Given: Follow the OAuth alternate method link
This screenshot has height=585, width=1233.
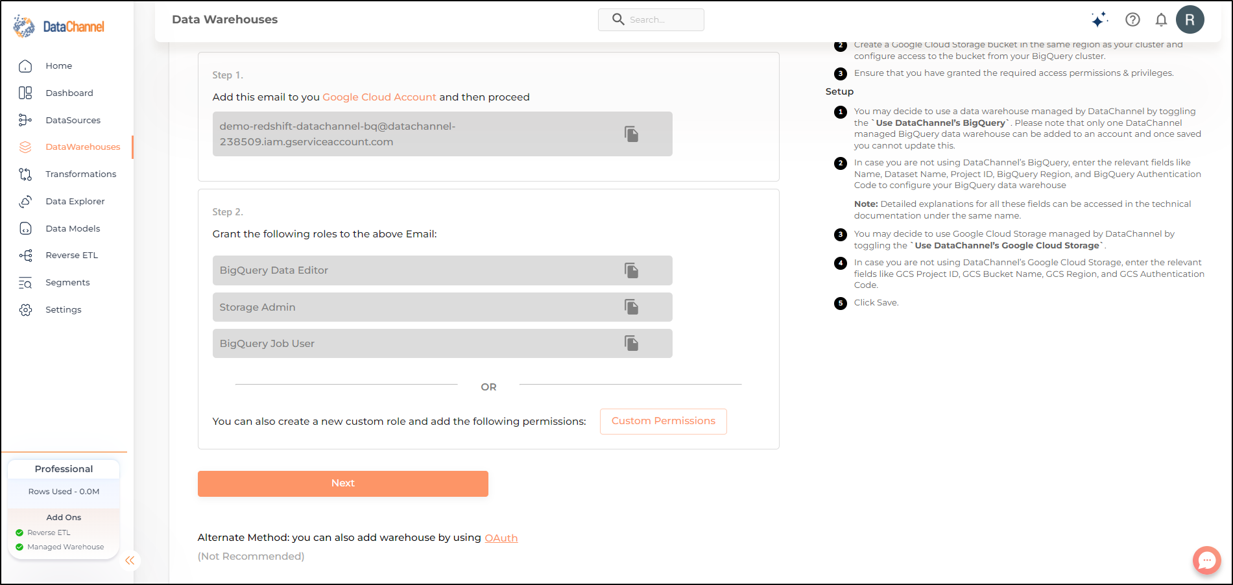Looking at the screenshot, I should [x=501, y=538].
